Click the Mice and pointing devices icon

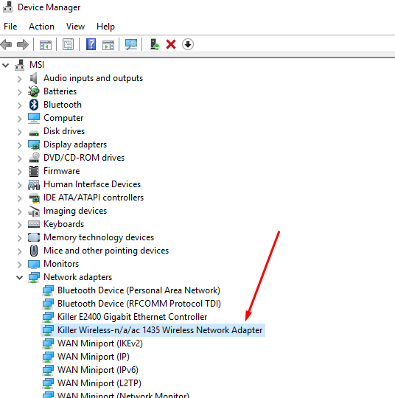coord(34,251)
